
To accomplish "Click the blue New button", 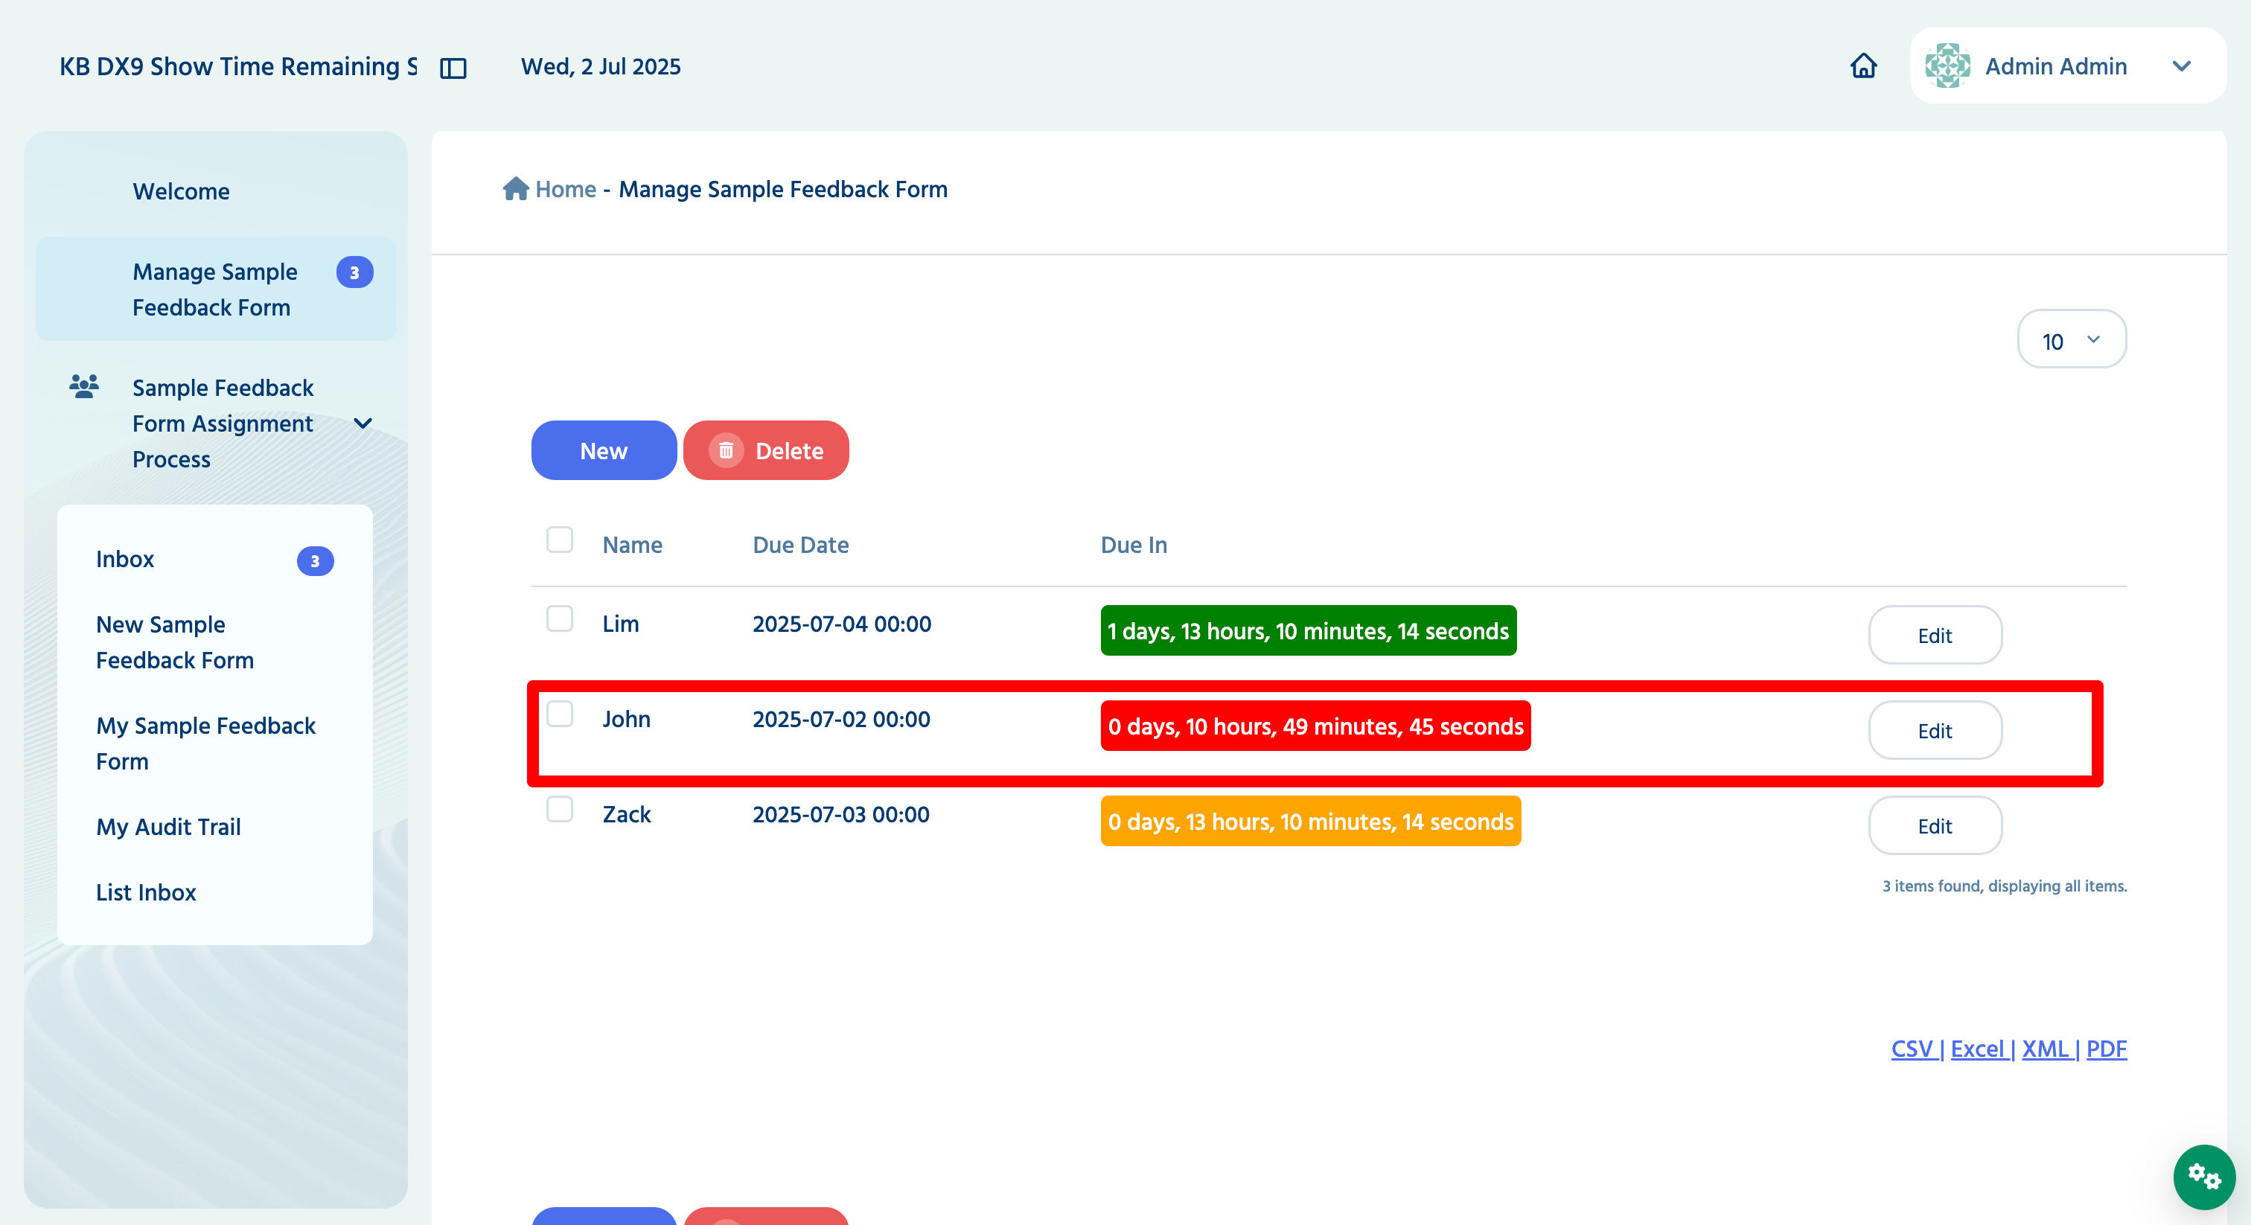I will [604, 451].
